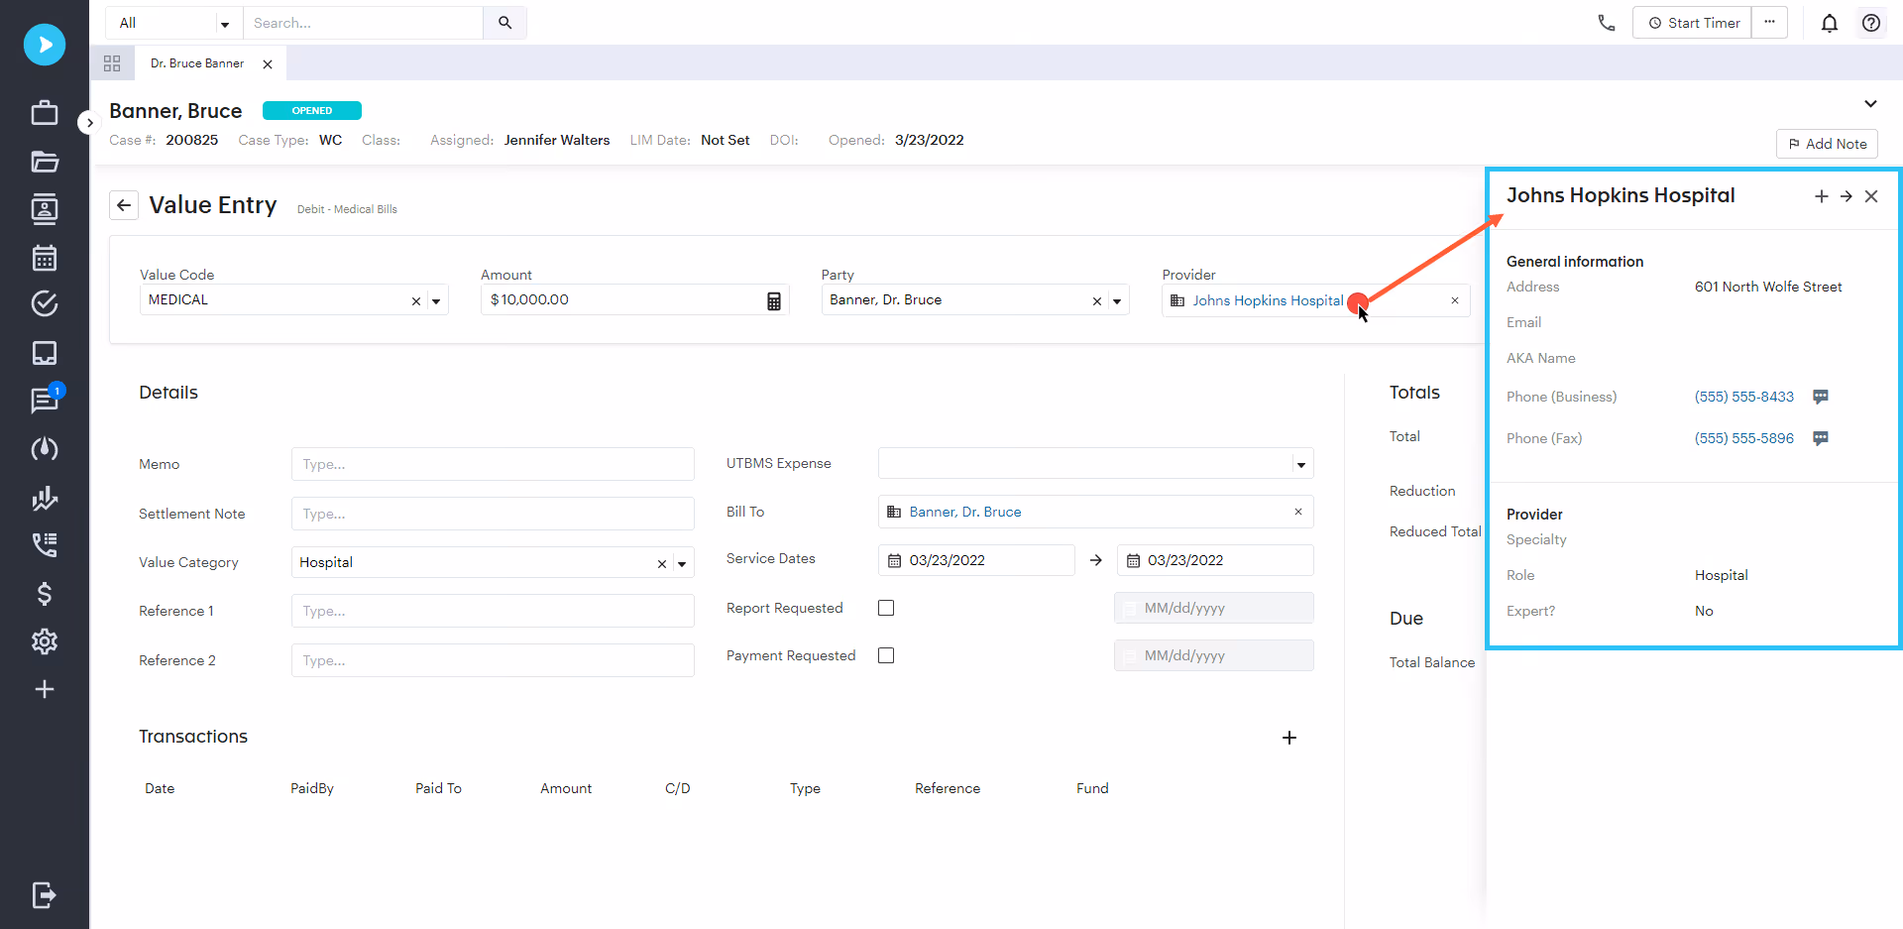This screenshot has width=1903, height=929.
Task: Clear the Party field value
Action: click(x=1097, y=301)
